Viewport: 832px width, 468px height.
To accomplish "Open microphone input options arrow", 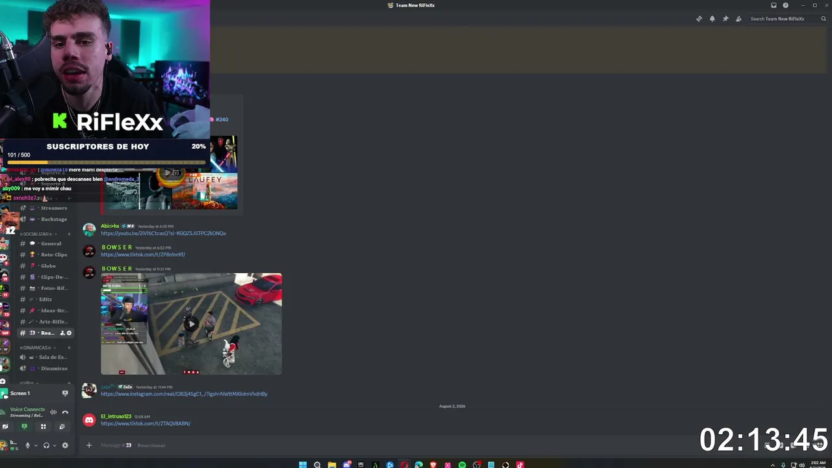I will pyautogui.click(x=35, y=445).
